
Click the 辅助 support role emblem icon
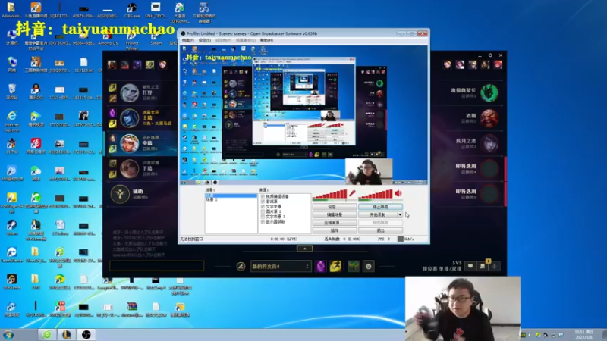(120, 194)
